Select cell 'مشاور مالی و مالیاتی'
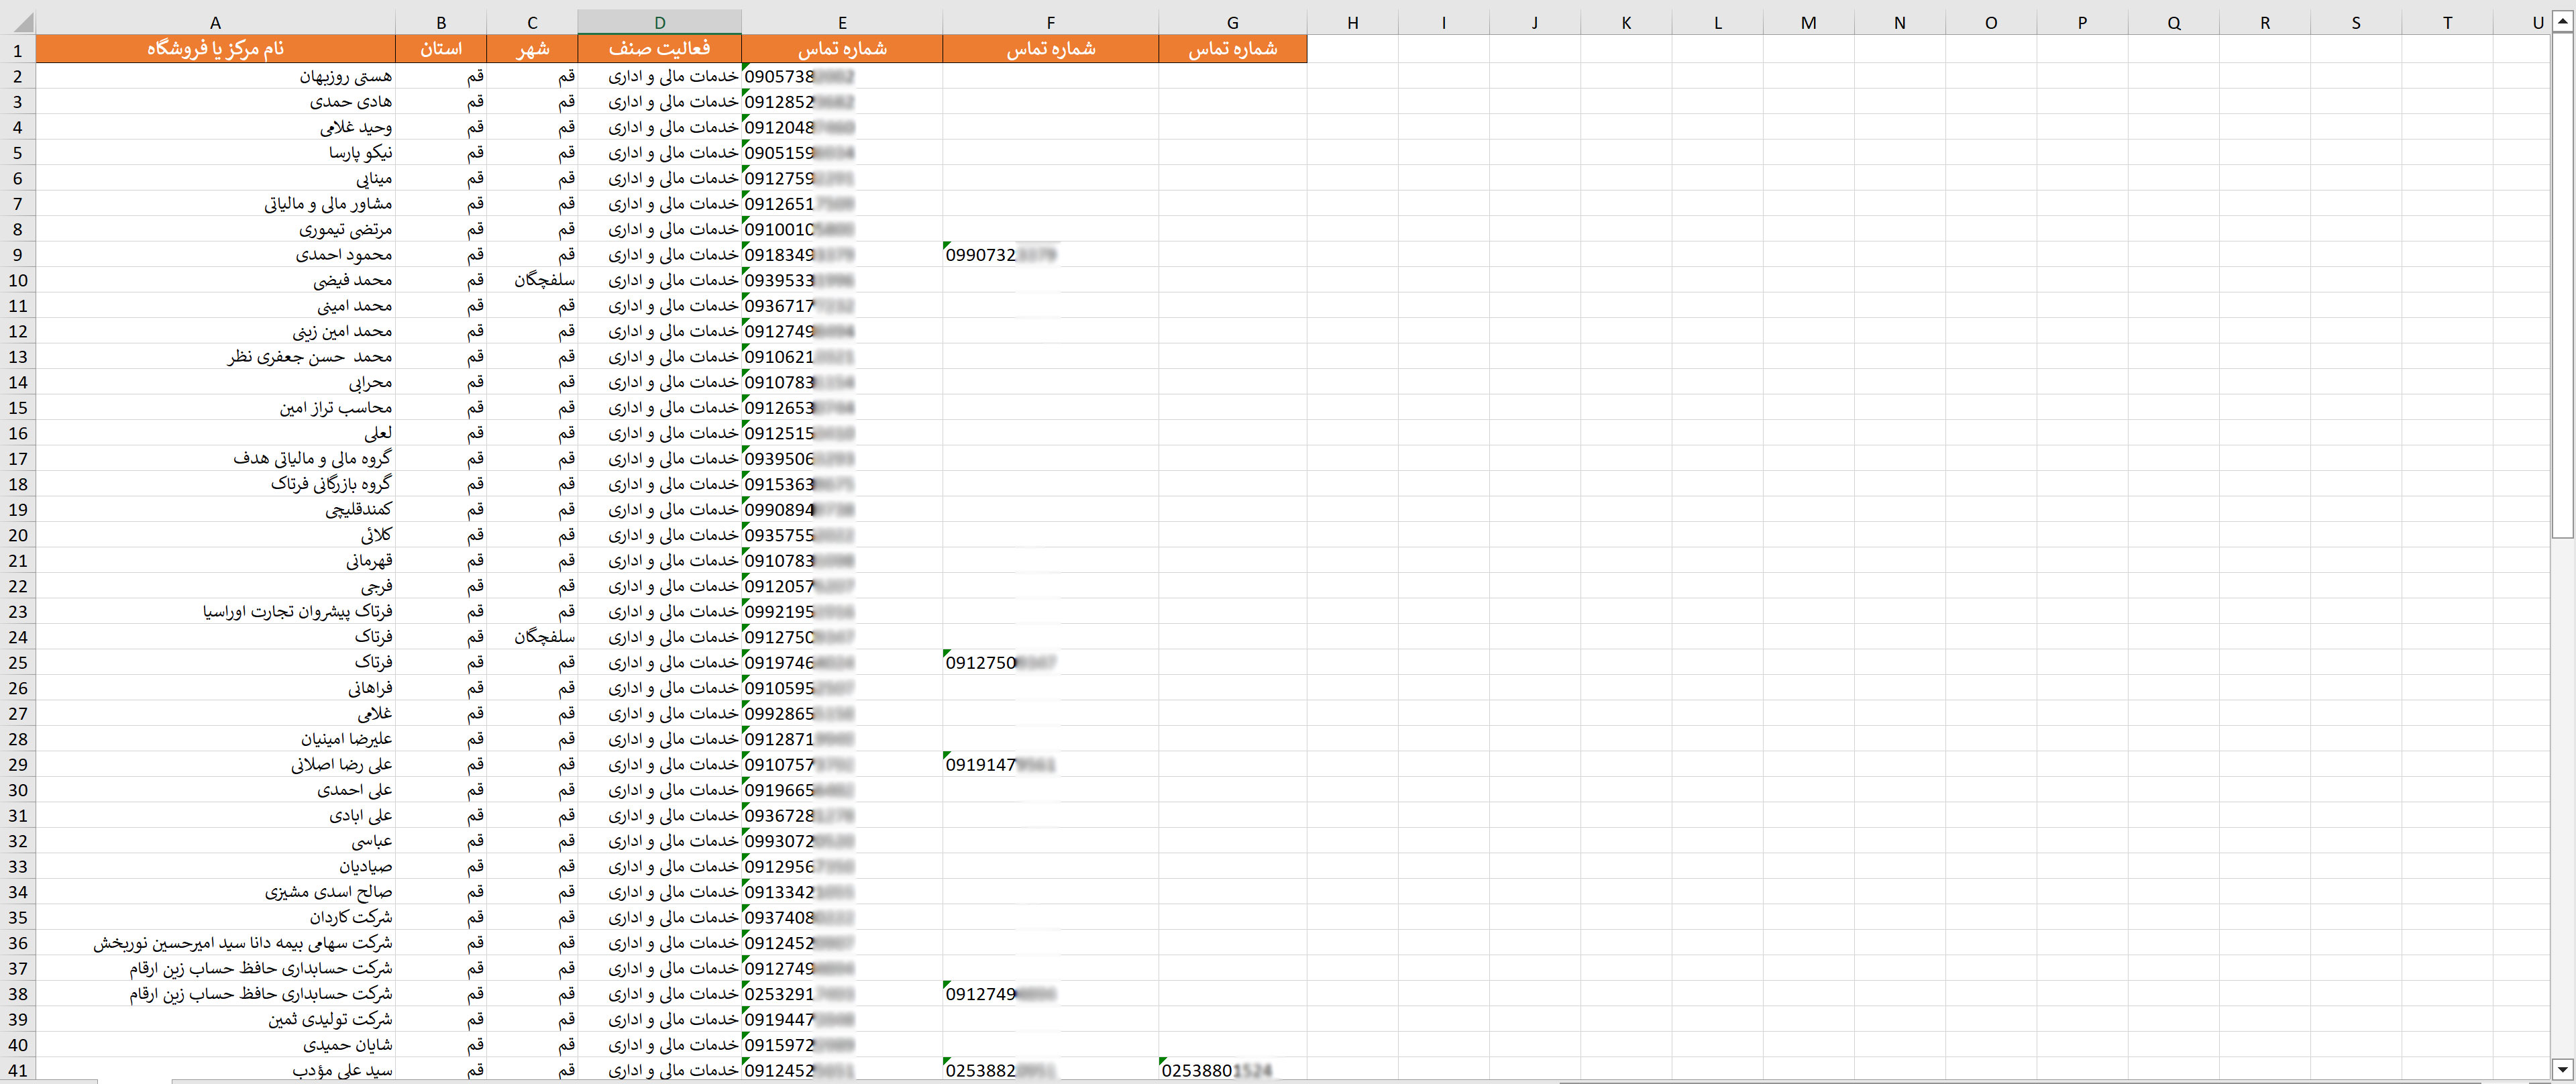2576x1084 pixels. click(215, 203)
